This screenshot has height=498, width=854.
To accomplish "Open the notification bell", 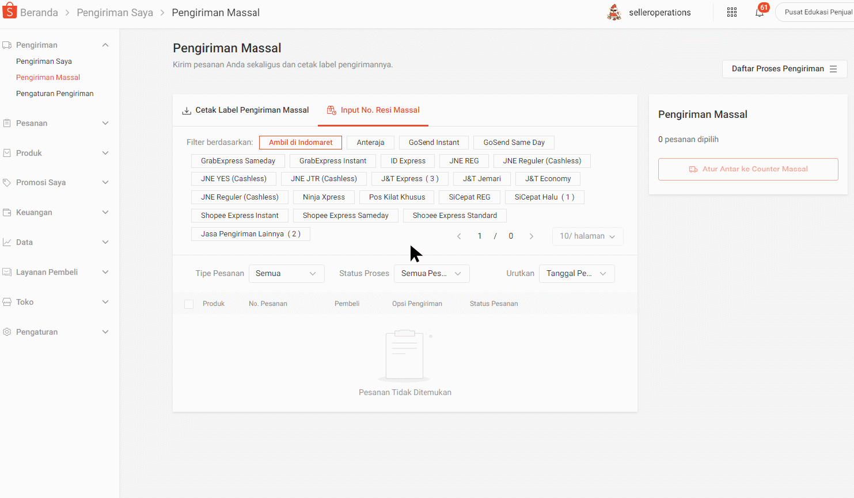I will click(x=760, y=13).
